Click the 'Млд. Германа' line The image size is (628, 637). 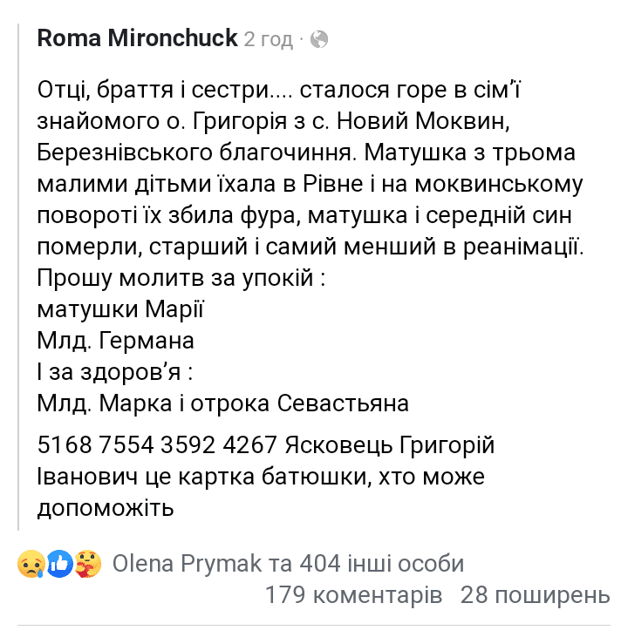(115, 341)
